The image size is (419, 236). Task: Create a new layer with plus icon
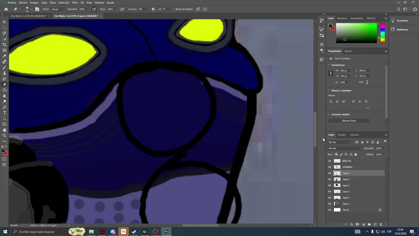pyautogui.click(x=375, y=225)
